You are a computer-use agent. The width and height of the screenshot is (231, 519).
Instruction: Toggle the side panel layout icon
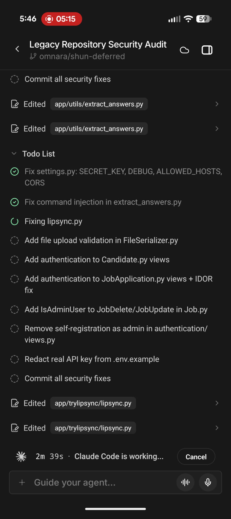[207, 50]
